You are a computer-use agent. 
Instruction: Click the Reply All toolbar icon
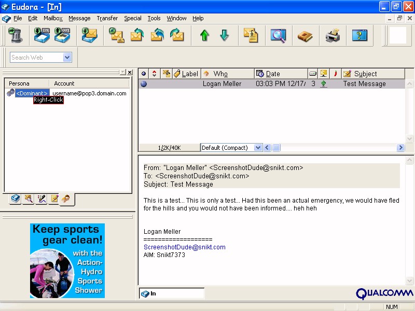point(157,35)
